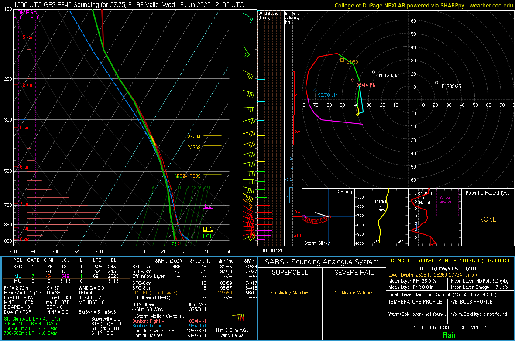Click the DCAPE = 13 value
Viewport: 515px width, 341px height.
point(17,307)
